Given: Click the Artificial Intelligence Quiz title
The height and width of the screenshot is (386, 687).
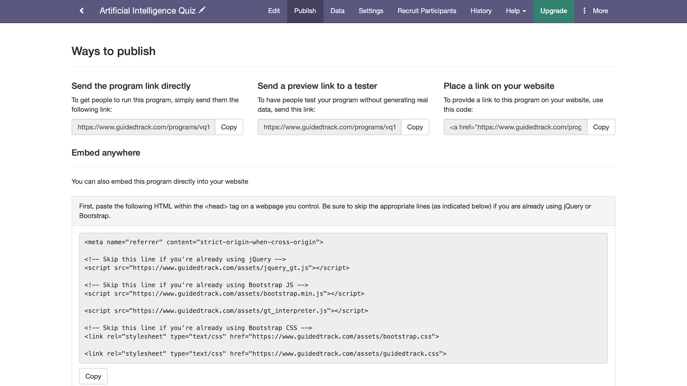Looking at the screenshot, I should [147, 11].
